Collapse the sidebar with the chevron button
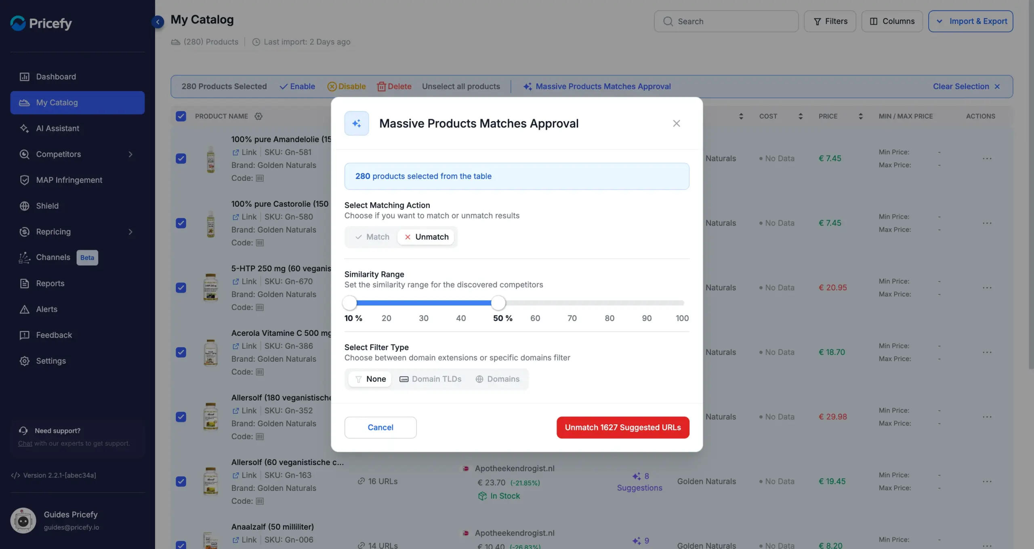 (x=158, y=22)
